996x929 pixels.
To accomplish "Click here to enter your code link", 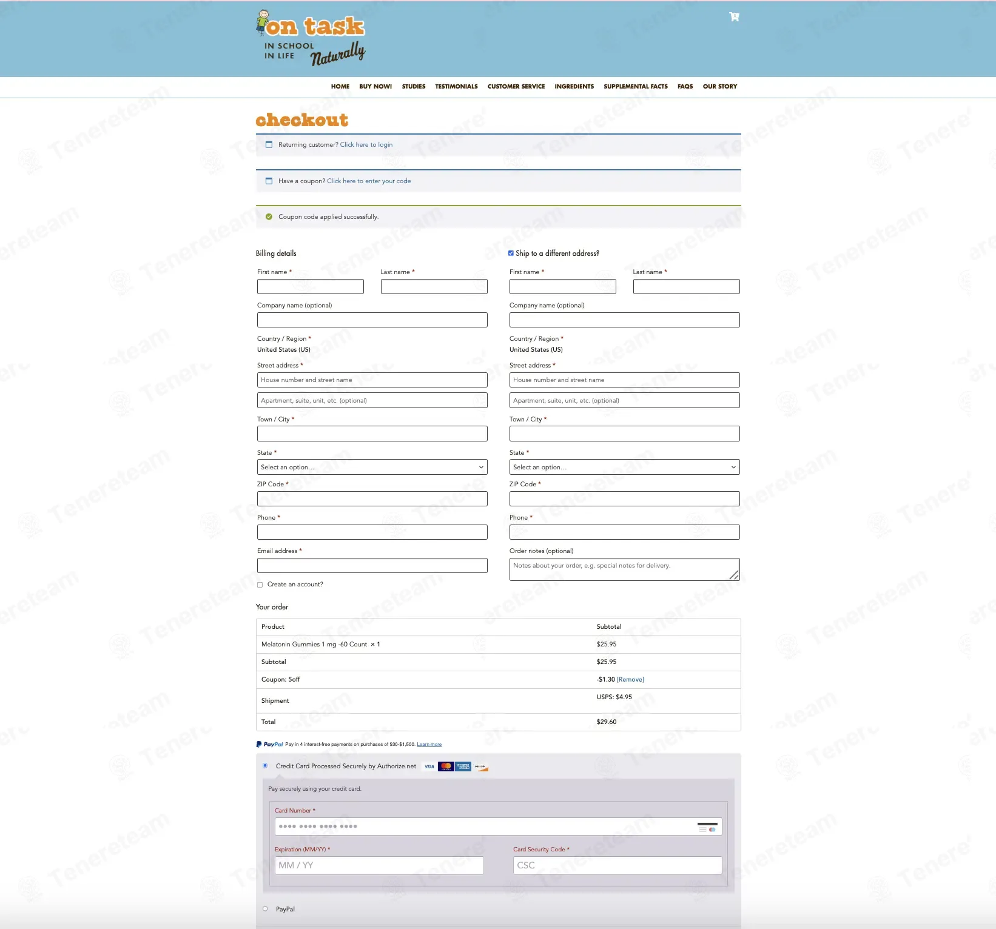I will [369, 181].
